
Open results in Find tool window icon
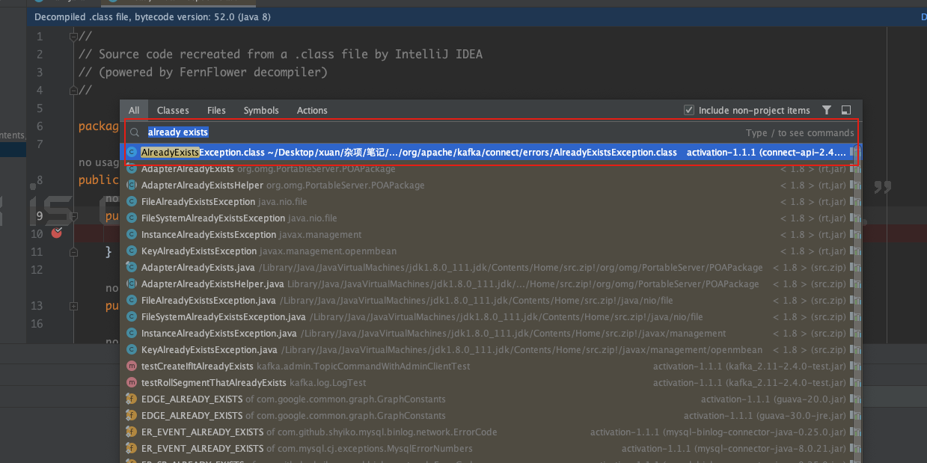click(846, 110)
